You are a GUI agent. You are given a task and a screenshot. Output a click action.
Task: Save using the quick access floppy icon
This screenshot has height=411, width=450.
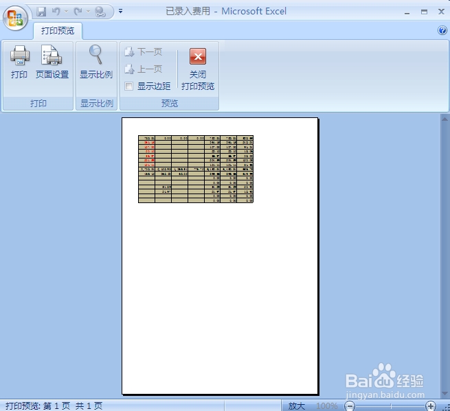click(x=41, y=12)
